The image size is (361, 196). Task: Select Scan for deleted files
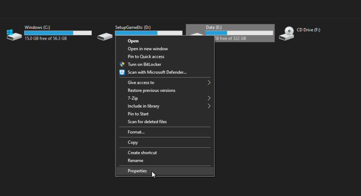click(x=147, y=122)
